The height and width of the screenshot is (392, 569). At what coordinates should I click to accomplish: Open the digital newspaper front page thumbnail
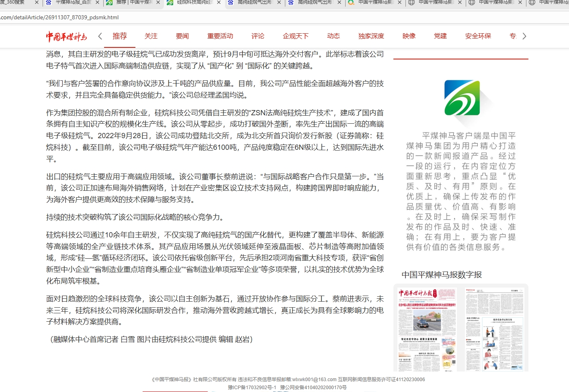click(x=427, y=329)
